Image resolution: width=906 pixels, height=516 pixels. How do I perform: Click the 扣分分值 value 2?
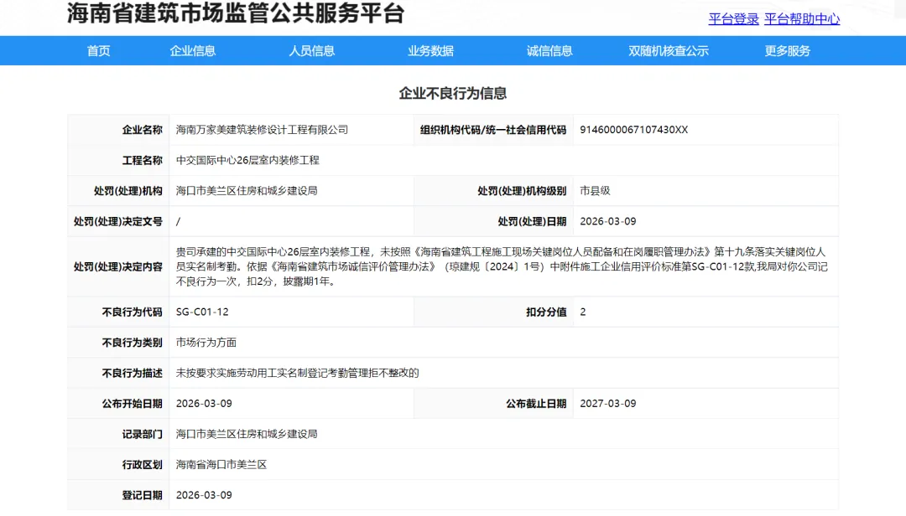pyautogui.click(x=582, y=312)
